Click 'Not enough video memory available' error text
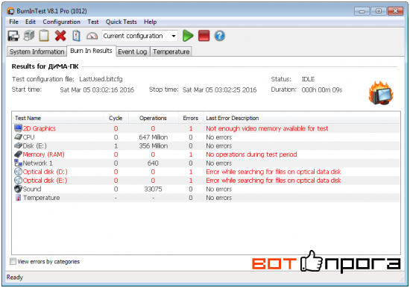The width and height of the screenshot is (410, 288). pos(267,128)
